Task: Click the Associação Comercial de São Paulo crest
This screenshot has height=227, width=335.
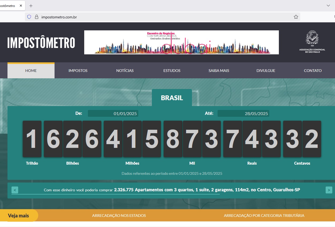Action: 312,42
